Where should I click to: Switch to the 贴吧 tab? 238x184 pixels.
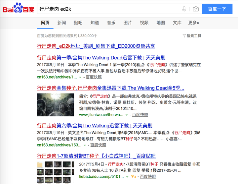(x=78, y=23)
